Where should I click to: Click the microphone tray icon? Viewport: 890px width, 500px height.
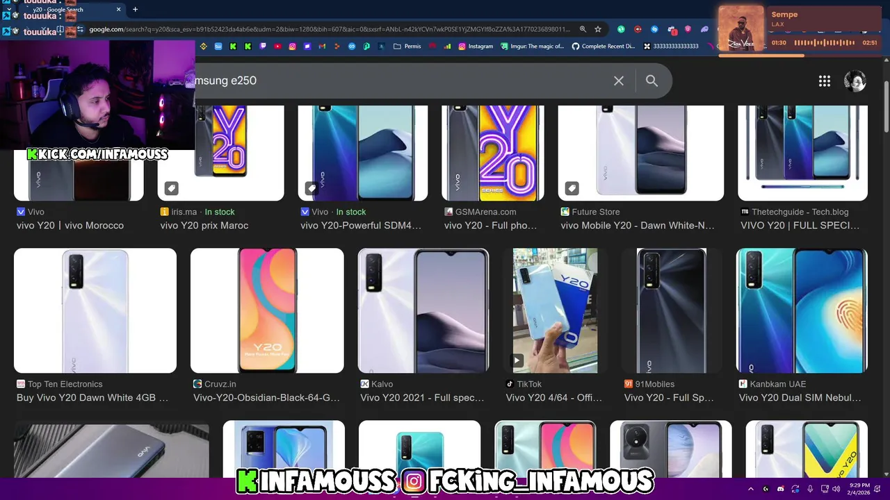point(810,489)
